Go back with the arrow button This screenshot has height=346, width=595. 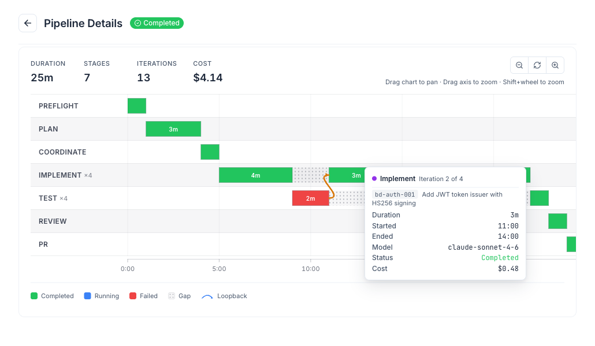tap(28, 23)
